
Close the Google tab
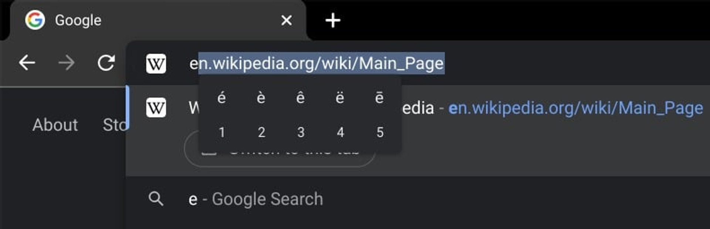click(x=287, y=20)
